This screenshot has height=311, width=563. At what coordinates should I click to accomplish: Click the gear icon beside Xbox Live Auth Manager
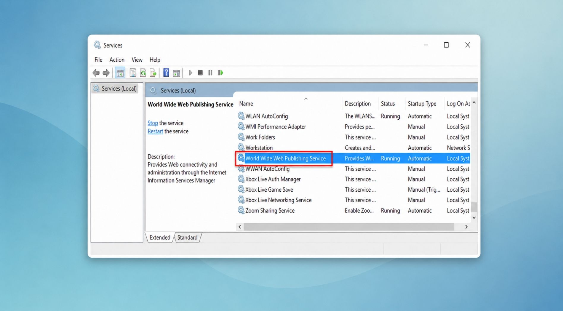pos(241,179)
